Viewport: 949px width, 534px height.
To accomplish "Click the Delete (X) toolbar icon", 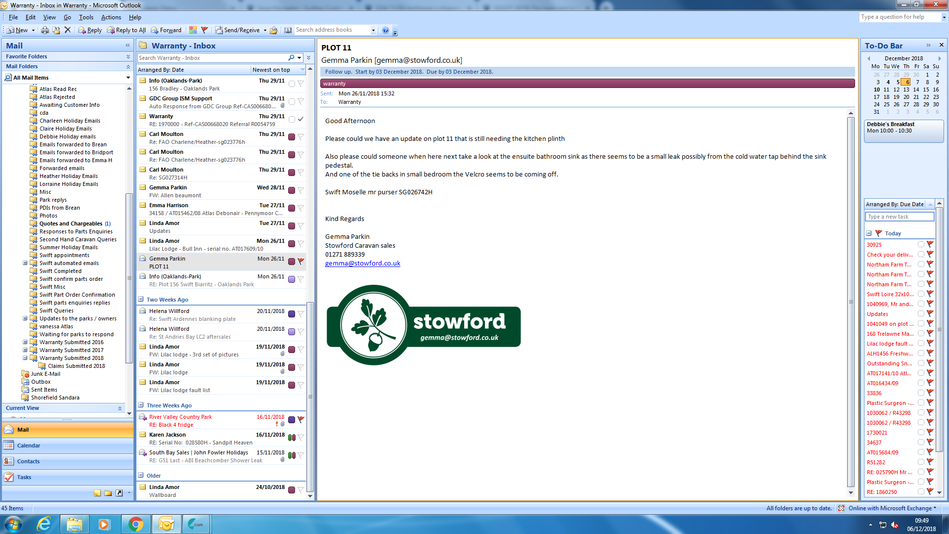I will 68,30.
